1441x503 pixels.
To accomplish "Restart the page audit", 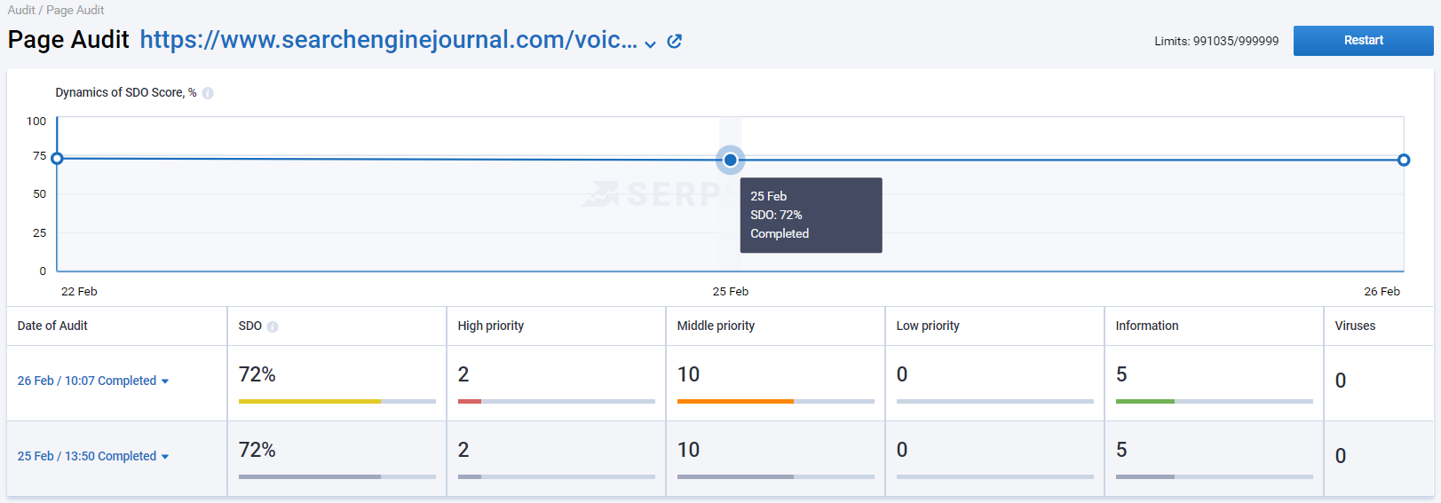I will pos(1363,41).
